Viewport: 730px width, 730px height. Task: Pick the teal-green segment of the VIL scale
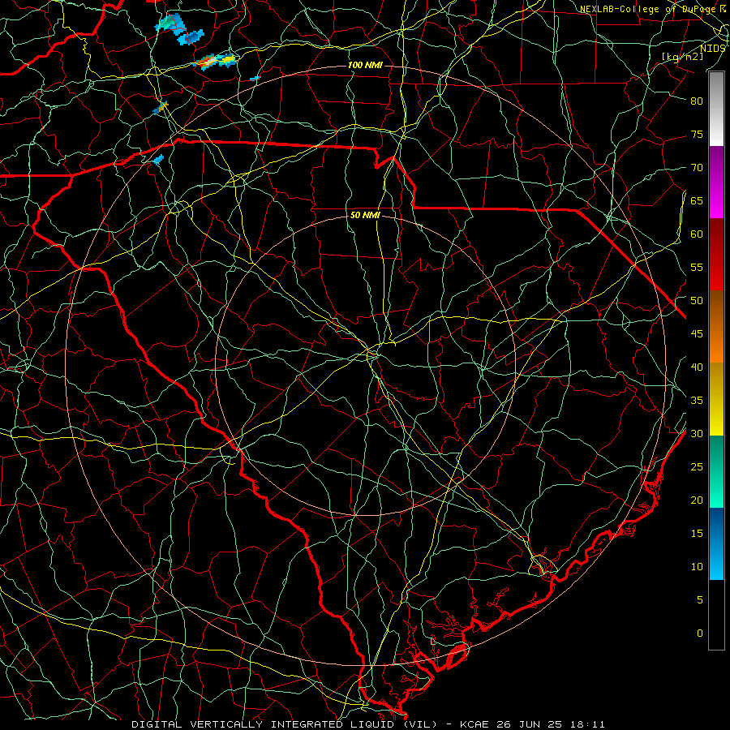(716, 471)
